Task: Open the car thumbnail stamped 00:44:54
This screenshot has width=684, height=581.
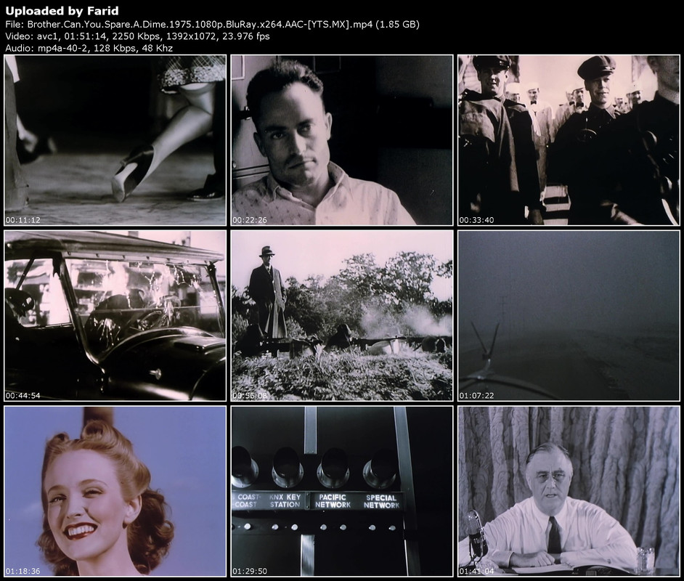Action: (x=115, y=316)
